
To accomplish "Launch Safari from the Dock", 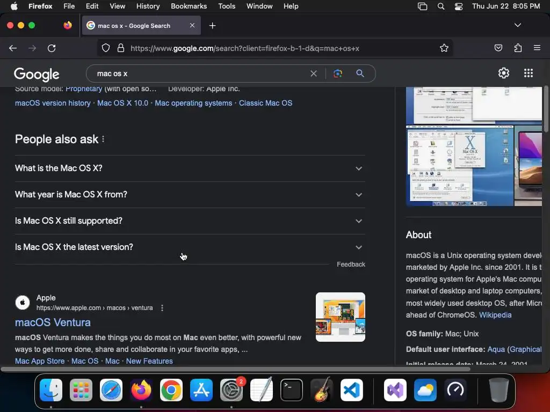I will (x=111, y=390).
